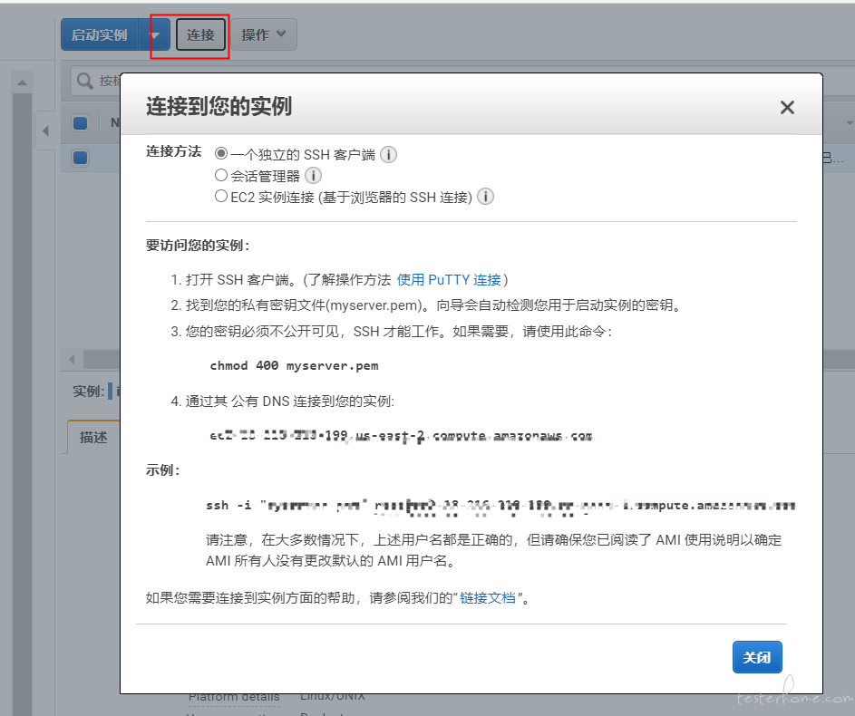Click the 启动实例 launch instance button
The image size is (855, 716).
coord(100,34)
